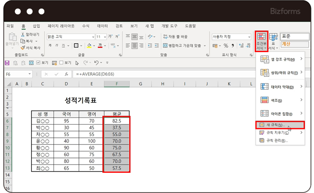Expand the Name Box dropdown arrow

pos(30,74)
